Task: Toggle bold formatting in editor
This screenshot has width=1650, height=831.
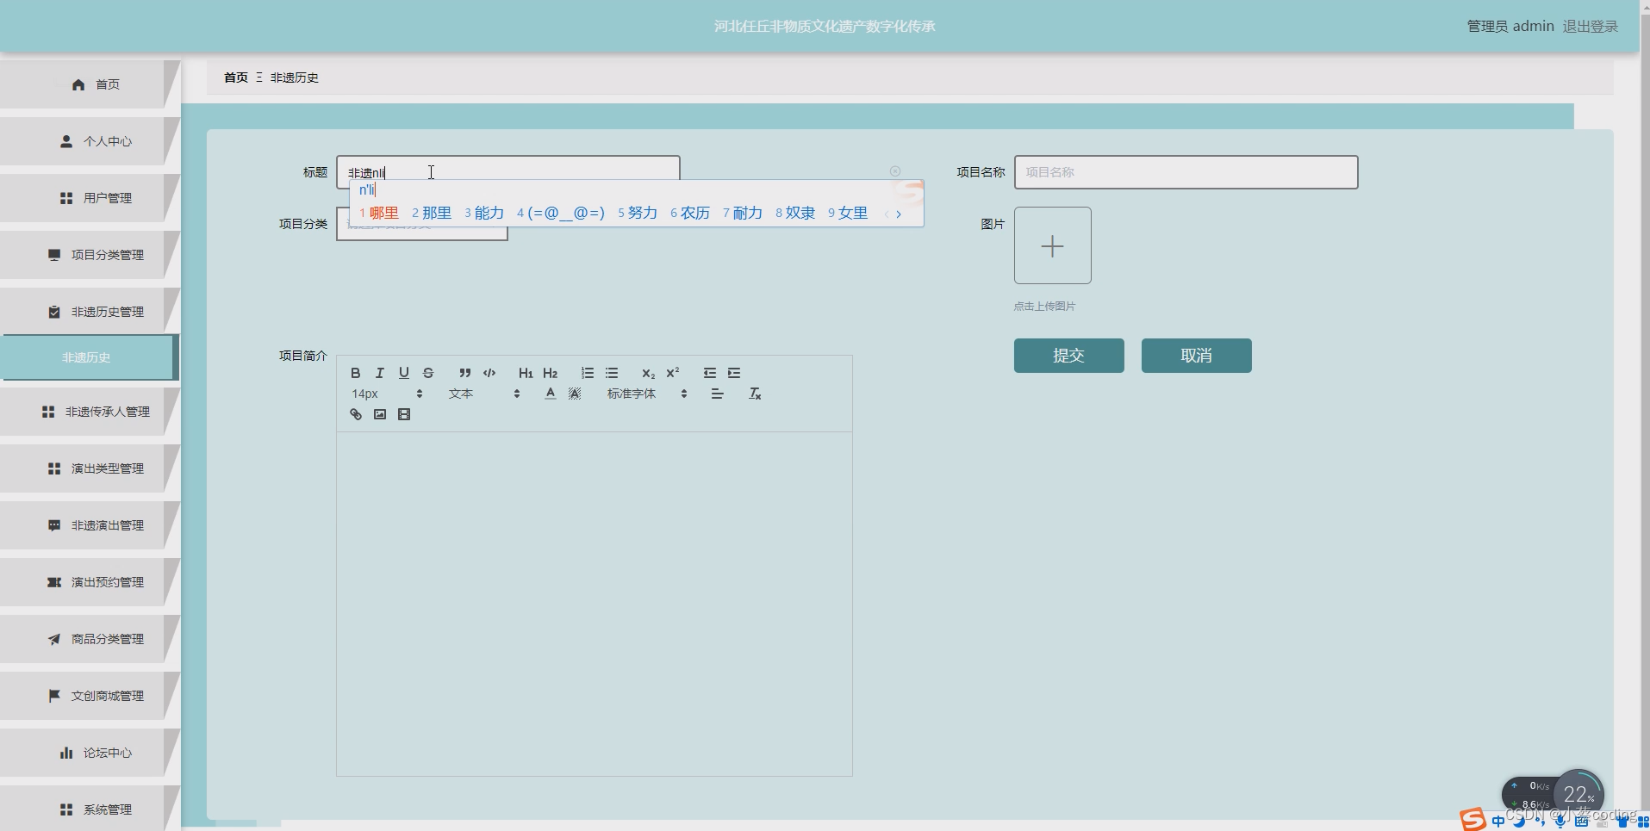Action: pos(355,373)
